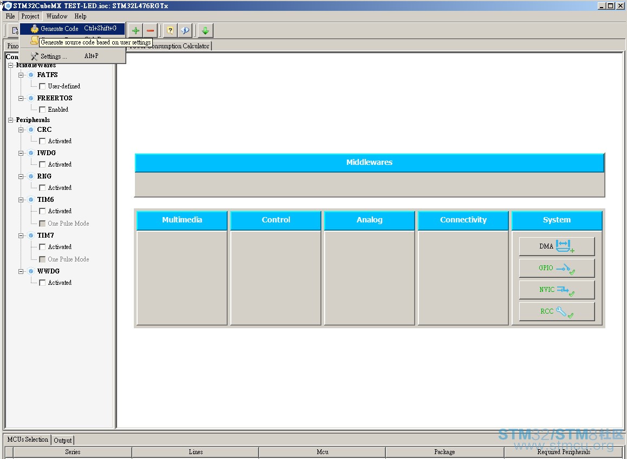
Task: Collapse the TIM6 tree node
Action: pos(21,200)
